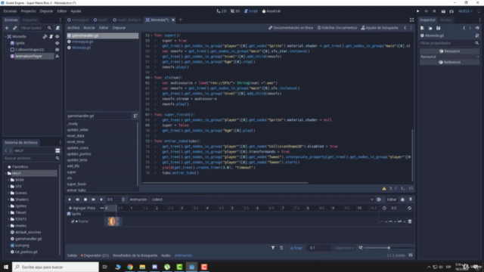Pin the animation editor panel
Screen dimensions: 484x272
click(x=411, y=199)
